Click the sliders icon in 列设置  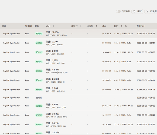pyautogui.click(x=147, y=11)
